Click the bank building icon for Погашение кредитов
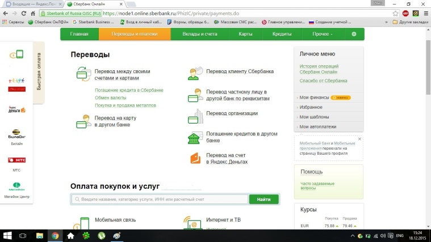 [x=196, y=137]
